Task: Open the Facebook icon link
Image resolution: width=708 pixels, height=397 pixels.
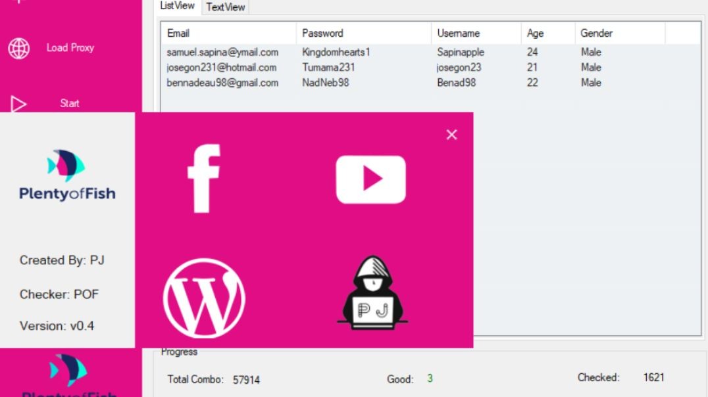Action: point(204,179)
